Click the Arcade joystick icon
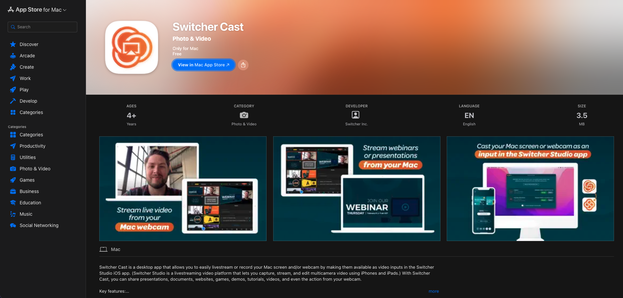Viewport: 623px width, 298px height. click(x=13, y=56)
